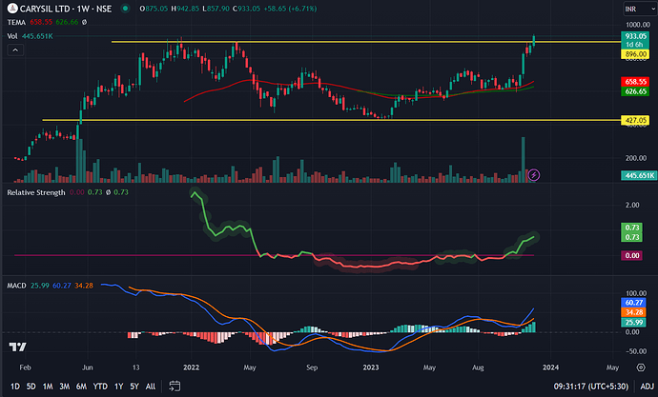This screenshot has height=397, width=658.
Task: Click the current price label 933.05
Action: pyautogui.click(x=635, y=36)
